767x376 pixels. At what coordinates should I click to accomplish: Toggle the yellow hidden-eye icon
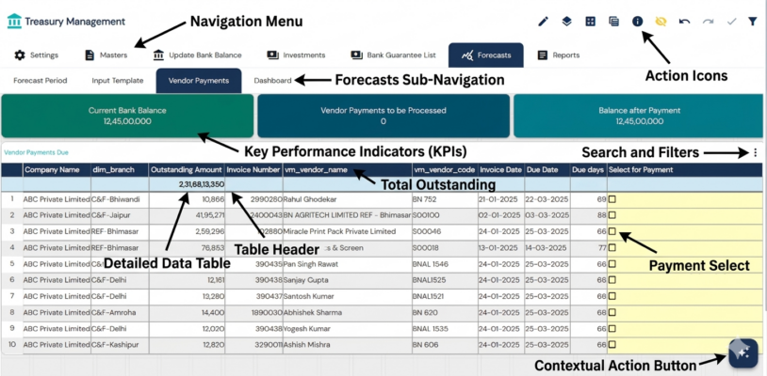click(x=661, y=22)
